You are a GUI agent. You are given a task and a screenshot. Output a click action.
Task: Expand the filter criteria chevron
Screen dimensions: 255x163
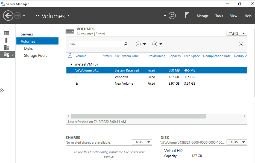tap(241, 44)
